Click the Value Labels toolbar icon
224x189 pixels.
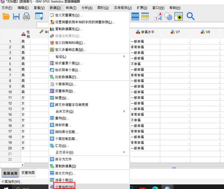(x=158, y=16)
